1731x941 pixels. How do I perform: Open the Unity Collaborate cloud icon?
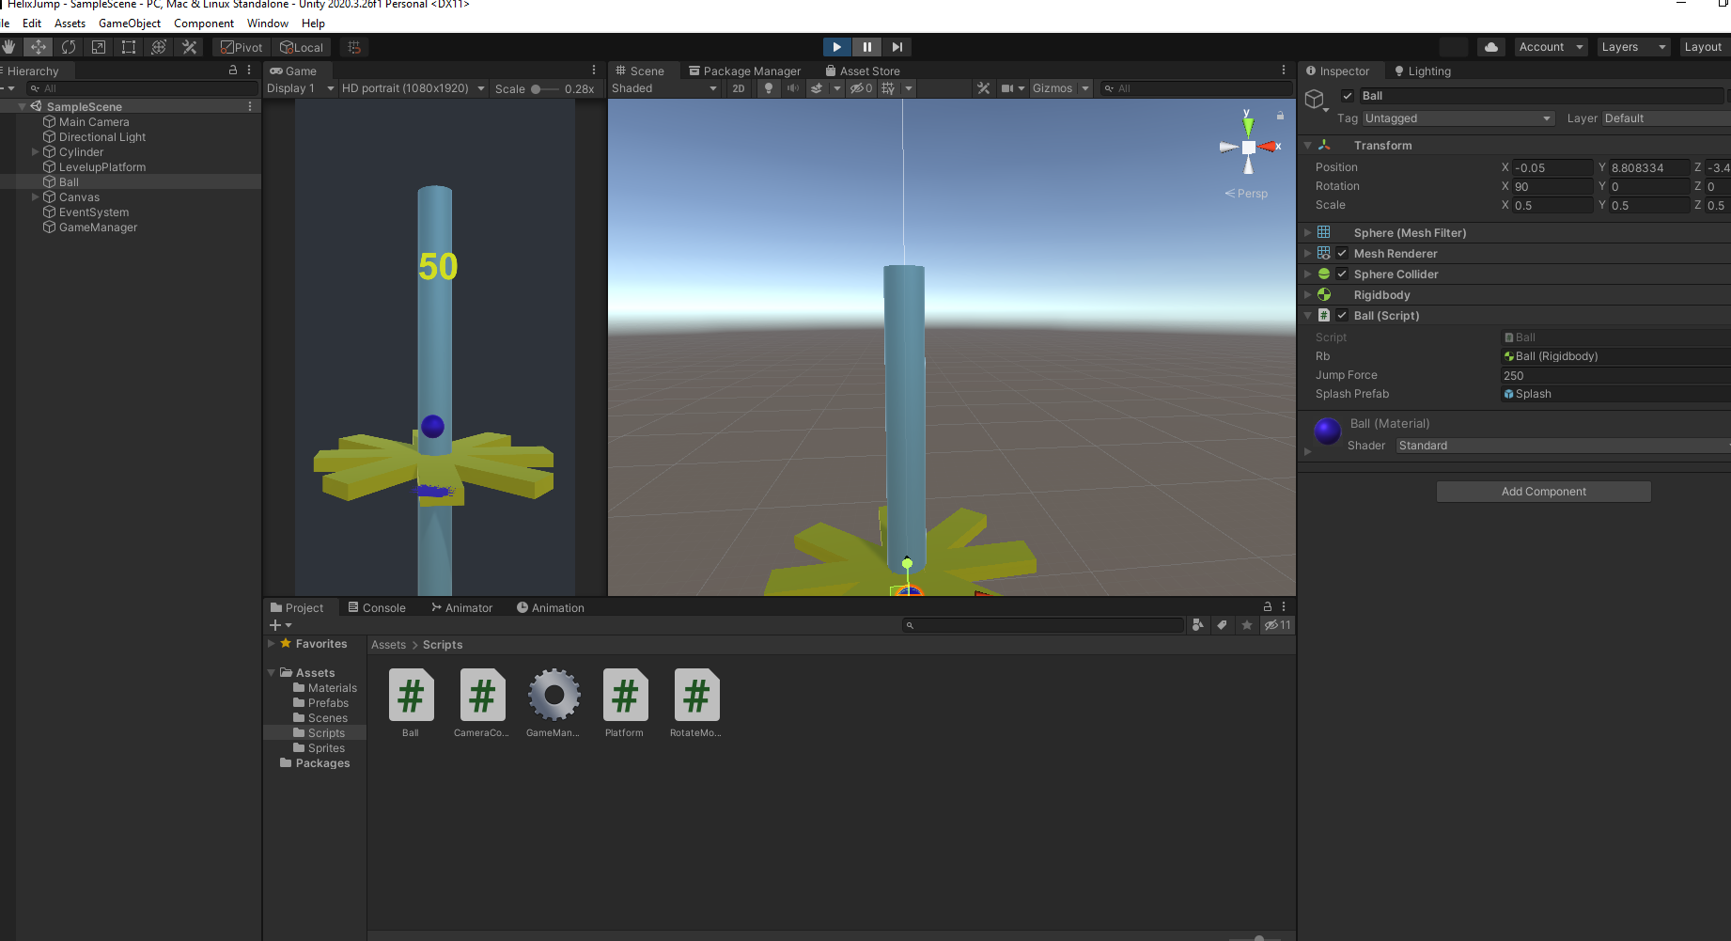1490,46
